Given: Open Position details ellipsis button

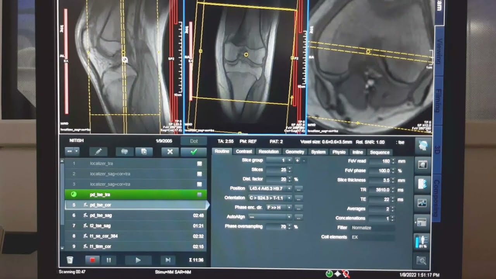Looking at the screenshot, I should tap(299, 189).
